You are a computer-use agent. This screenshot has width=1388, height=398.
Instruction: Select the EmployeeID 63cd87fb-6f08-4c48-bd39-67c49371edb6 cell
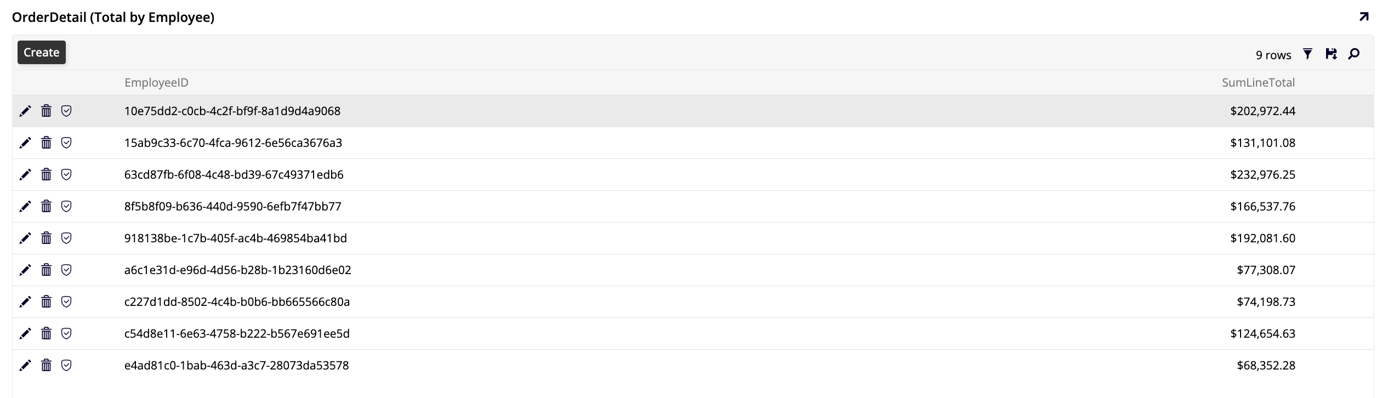pos(234,175)
